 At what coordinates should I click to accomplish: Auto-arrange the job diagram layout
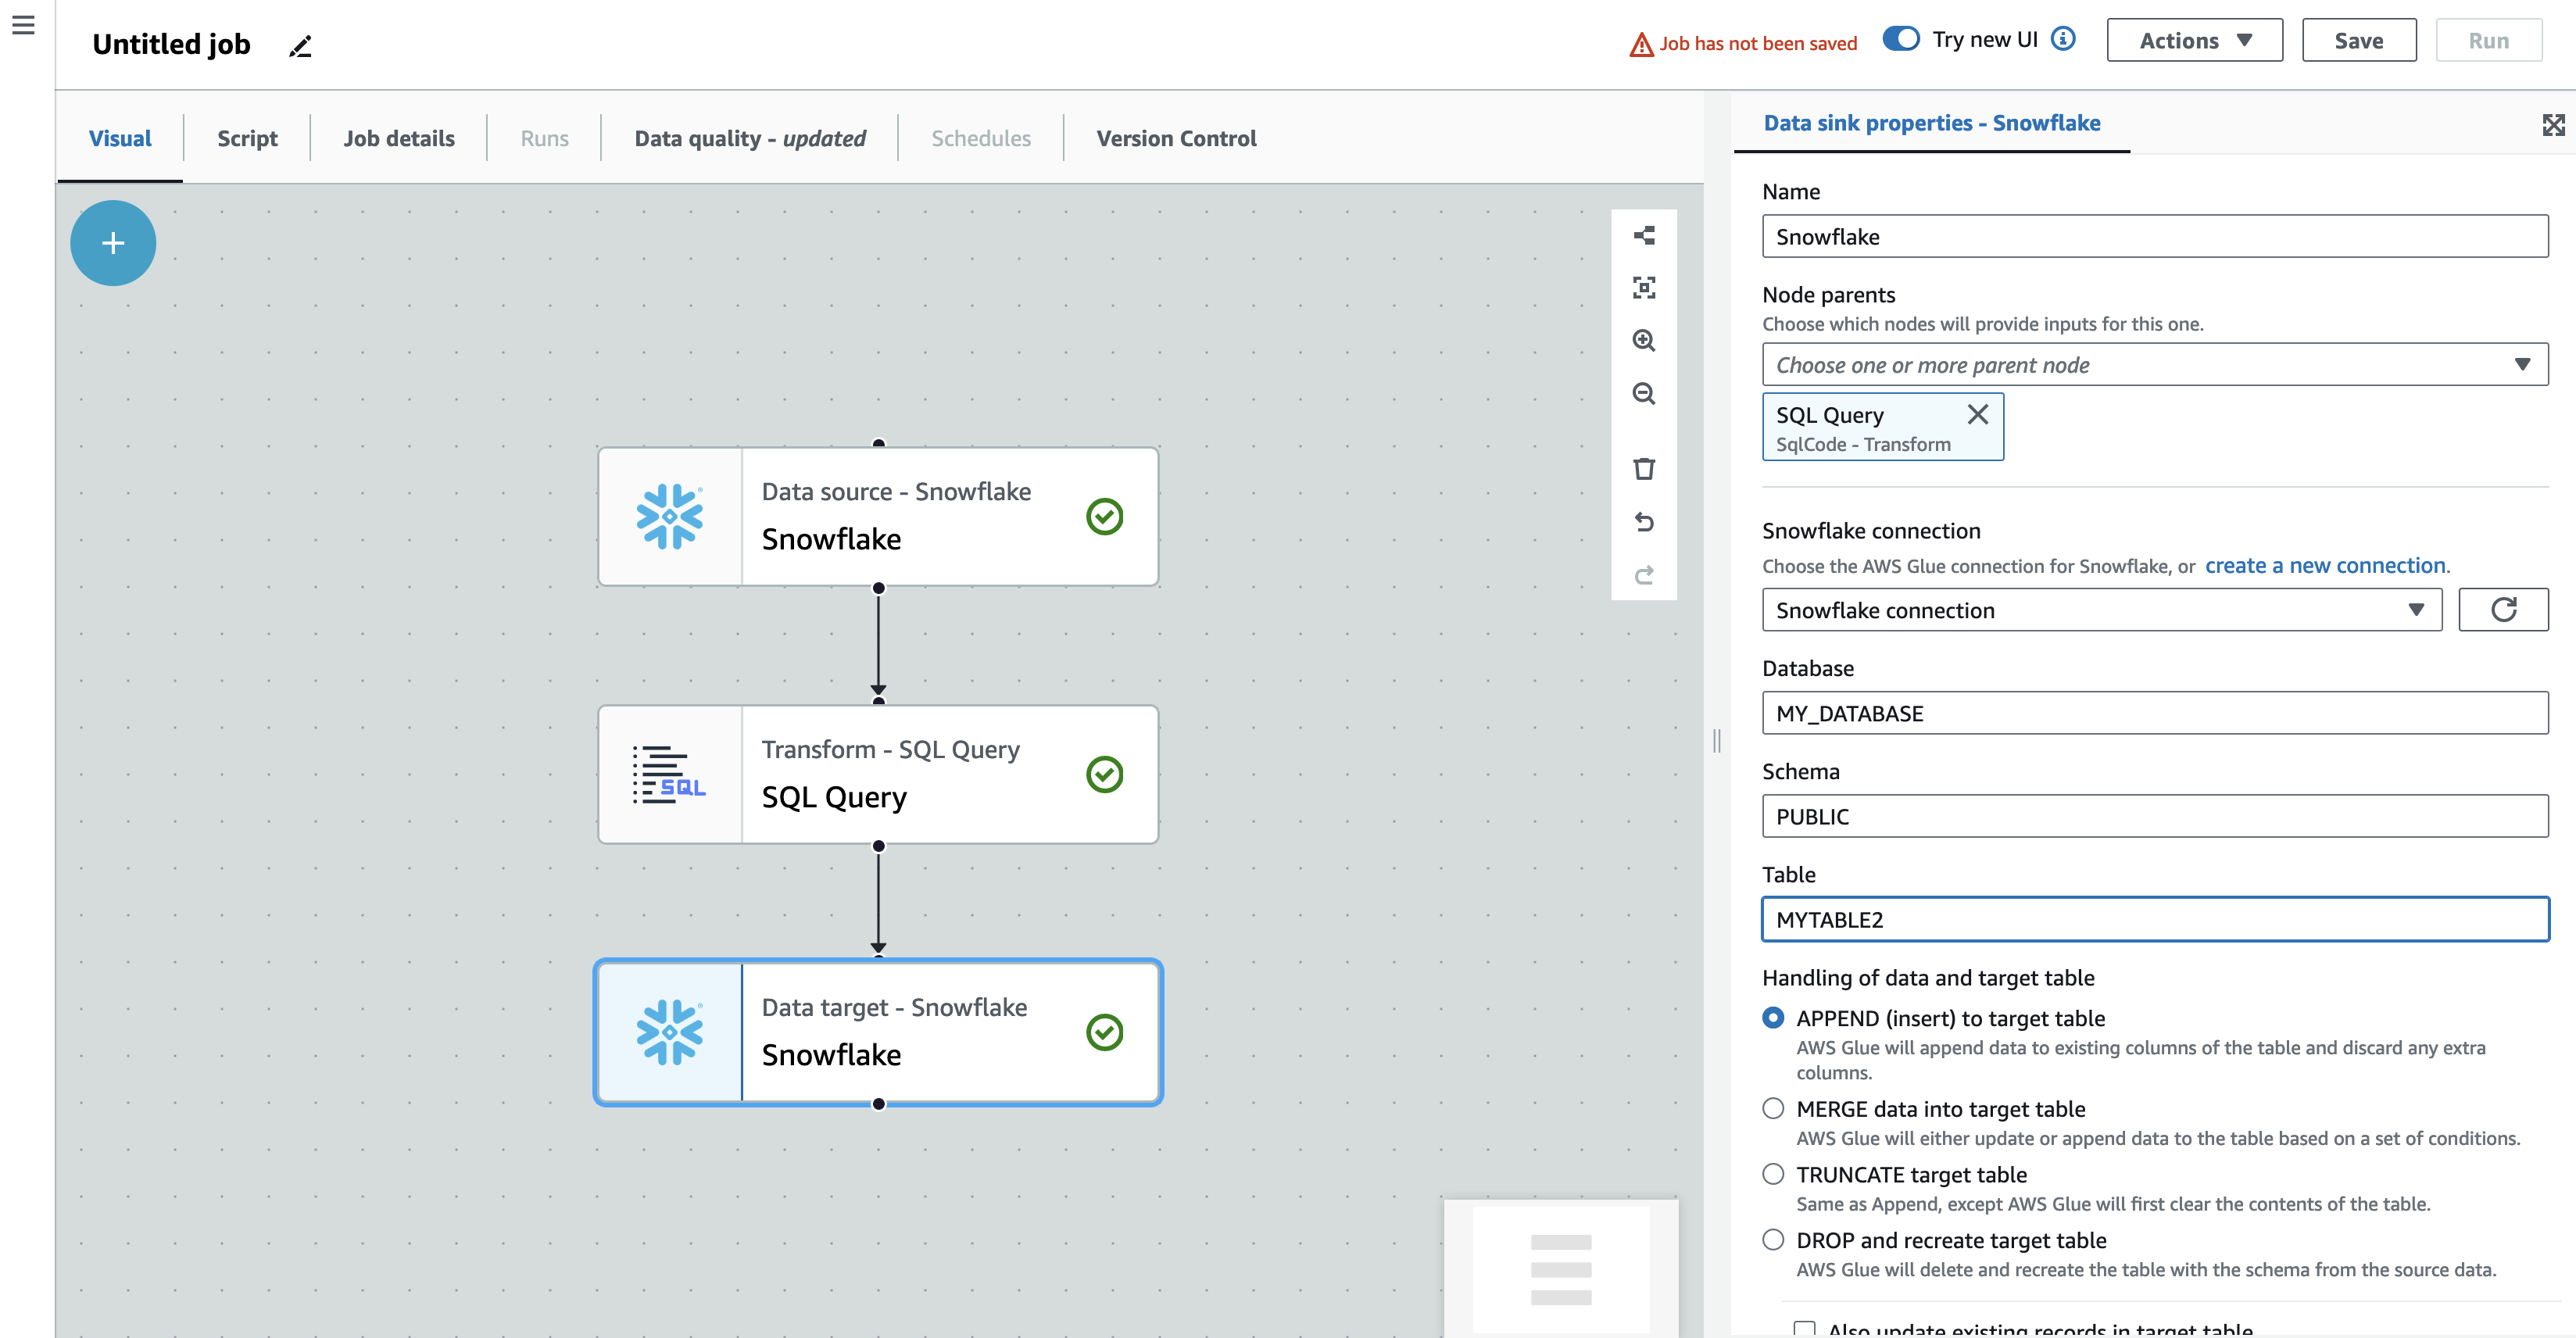click(x=1644, y=235)
